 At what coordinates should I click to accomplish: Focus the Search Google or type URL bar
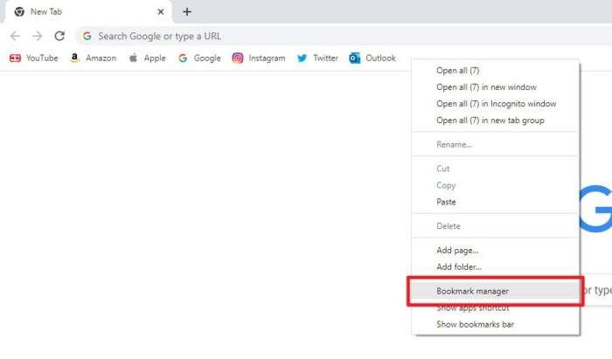point(344,37)
